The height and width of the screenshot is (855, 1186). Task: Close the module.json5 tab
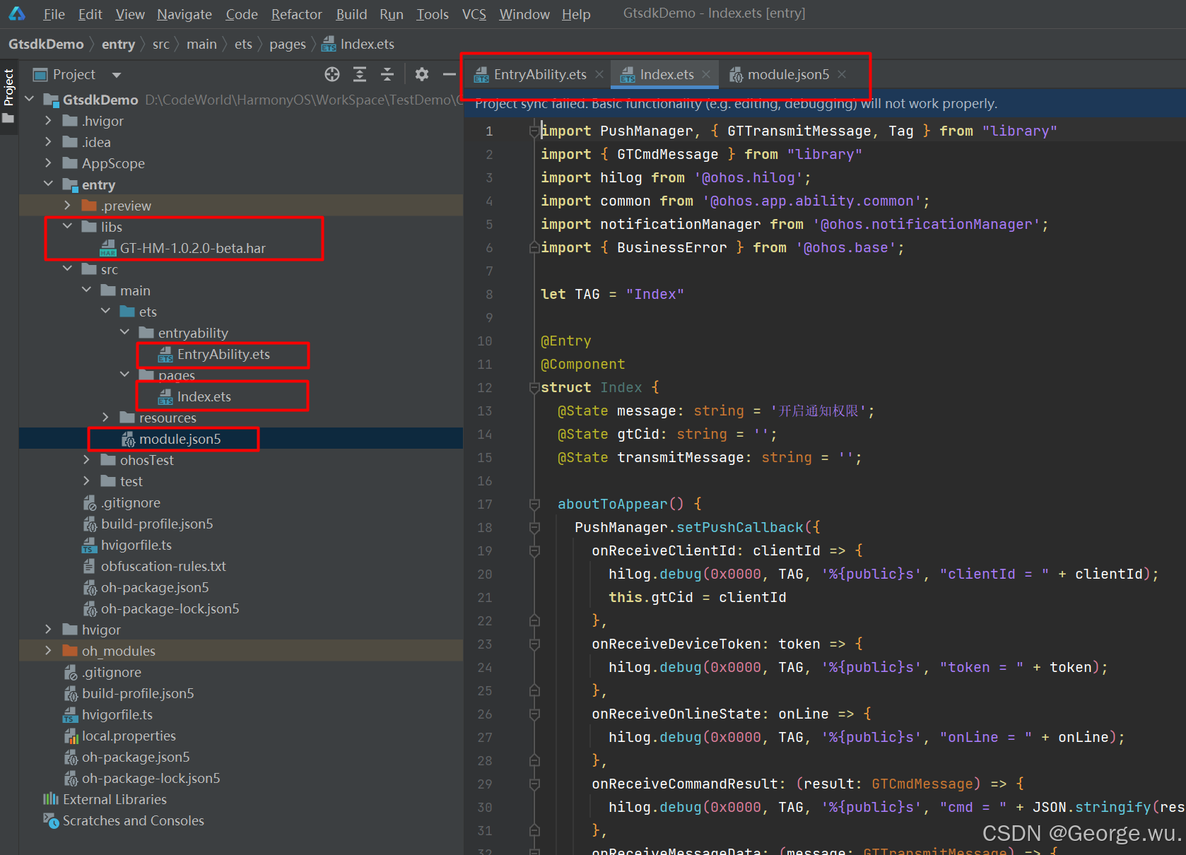tap(842, 74)
